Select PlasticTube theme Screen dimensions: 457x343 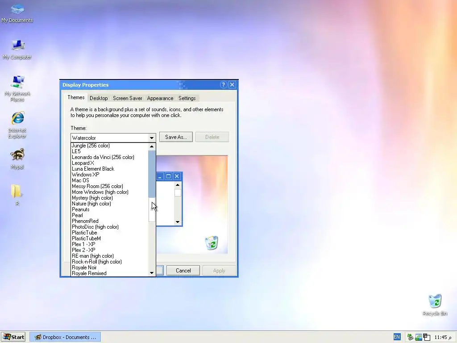point(110,233)
